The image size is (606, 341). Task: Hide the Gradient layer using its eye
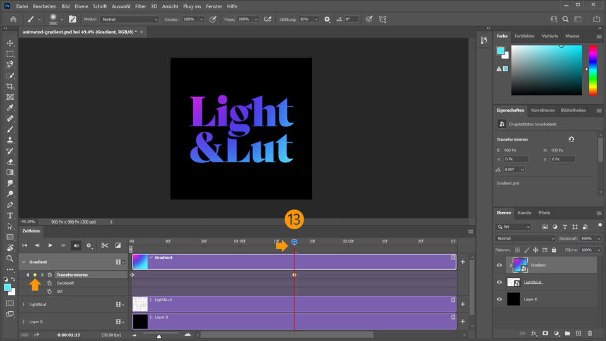coord(499,265)
